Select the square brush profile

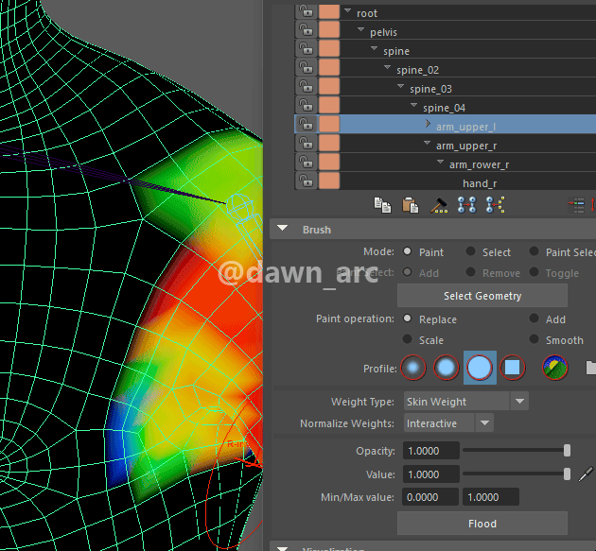click(x=512, y=367)
